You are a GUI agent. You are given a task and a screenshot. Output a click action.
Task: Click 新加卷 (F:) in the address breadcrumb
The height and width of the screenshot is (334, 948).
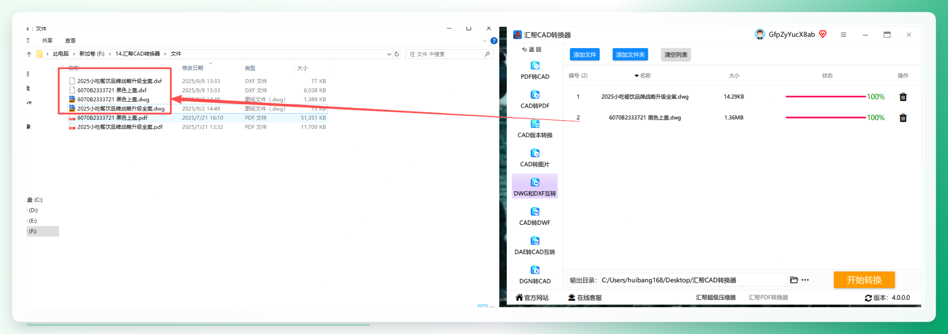click(92, 54)
